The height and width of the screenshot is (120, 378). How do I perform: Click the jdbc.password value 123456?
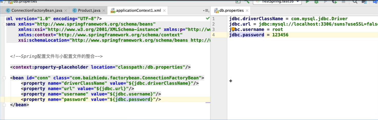(280, 35)
